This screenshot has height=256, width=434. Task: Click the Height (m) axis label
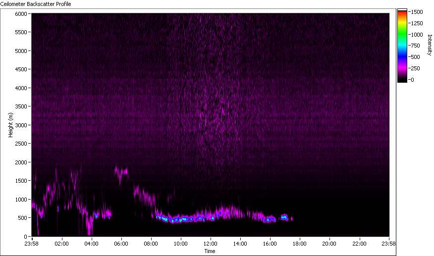(10, 125)
